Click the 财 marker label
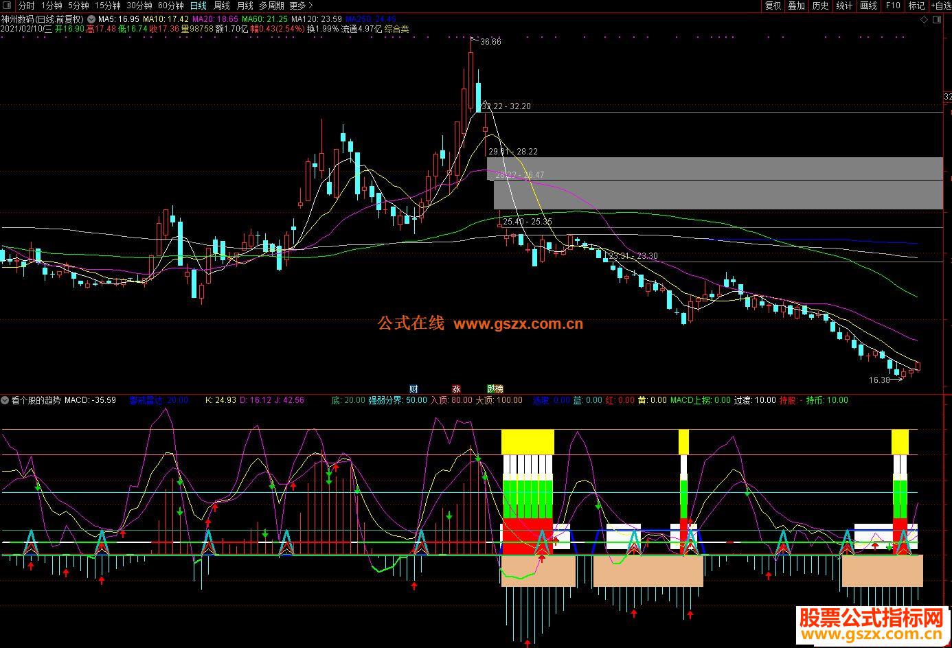 [413, 389]
